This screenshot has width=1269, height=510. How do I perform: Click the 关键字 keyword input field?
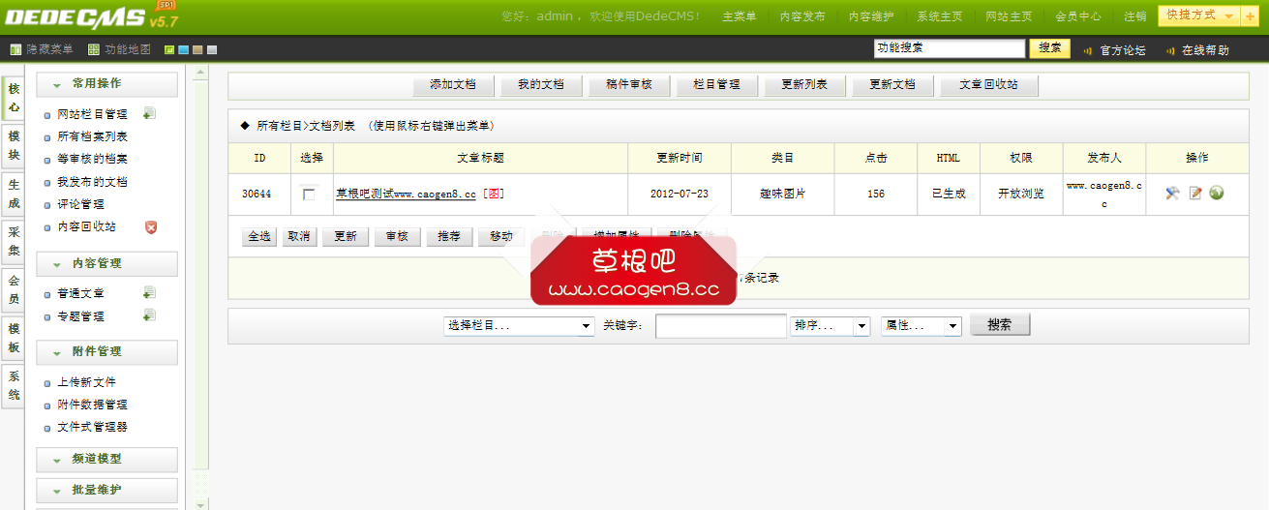[721, 326]
